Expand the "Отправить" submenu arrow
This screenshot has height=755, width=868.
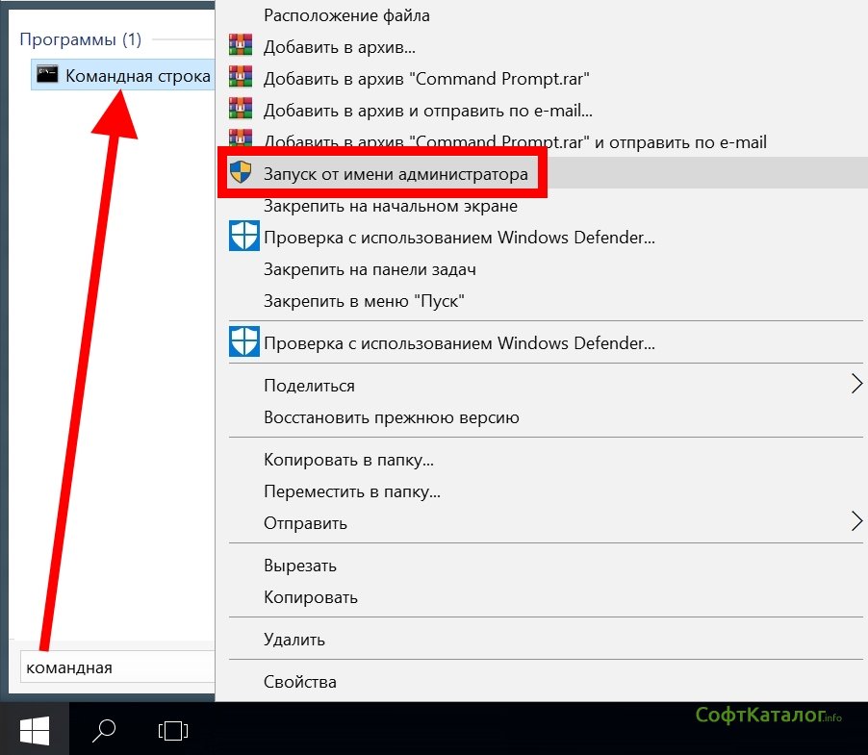click(855, 522)
